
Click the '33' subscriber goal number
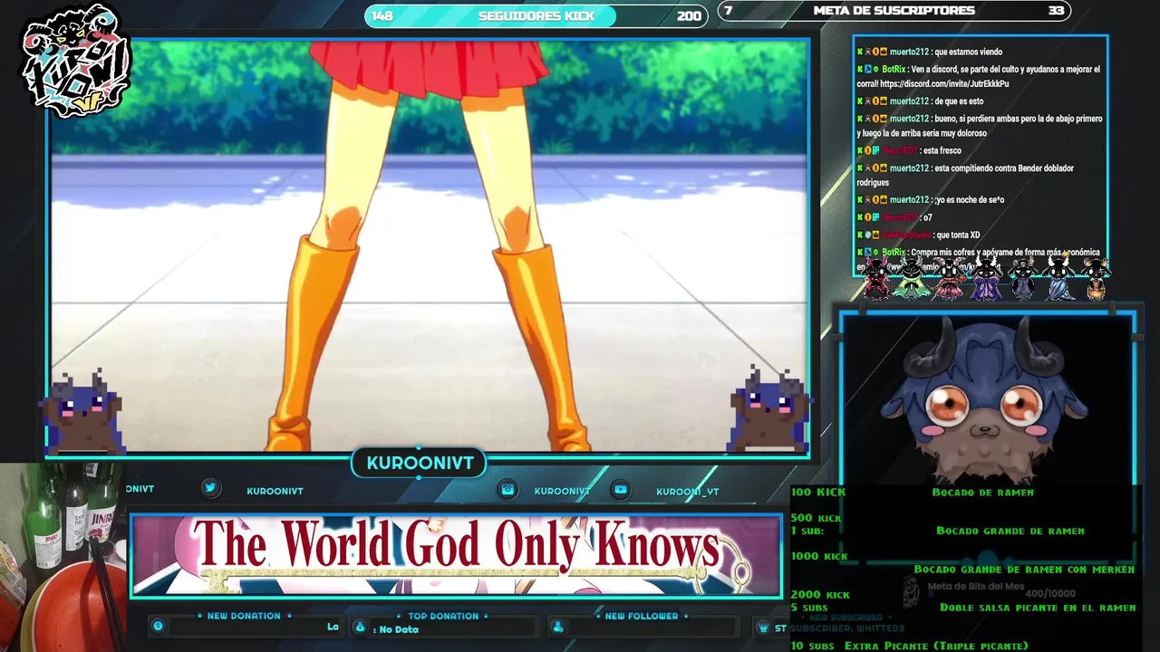tap(1056, 11)
